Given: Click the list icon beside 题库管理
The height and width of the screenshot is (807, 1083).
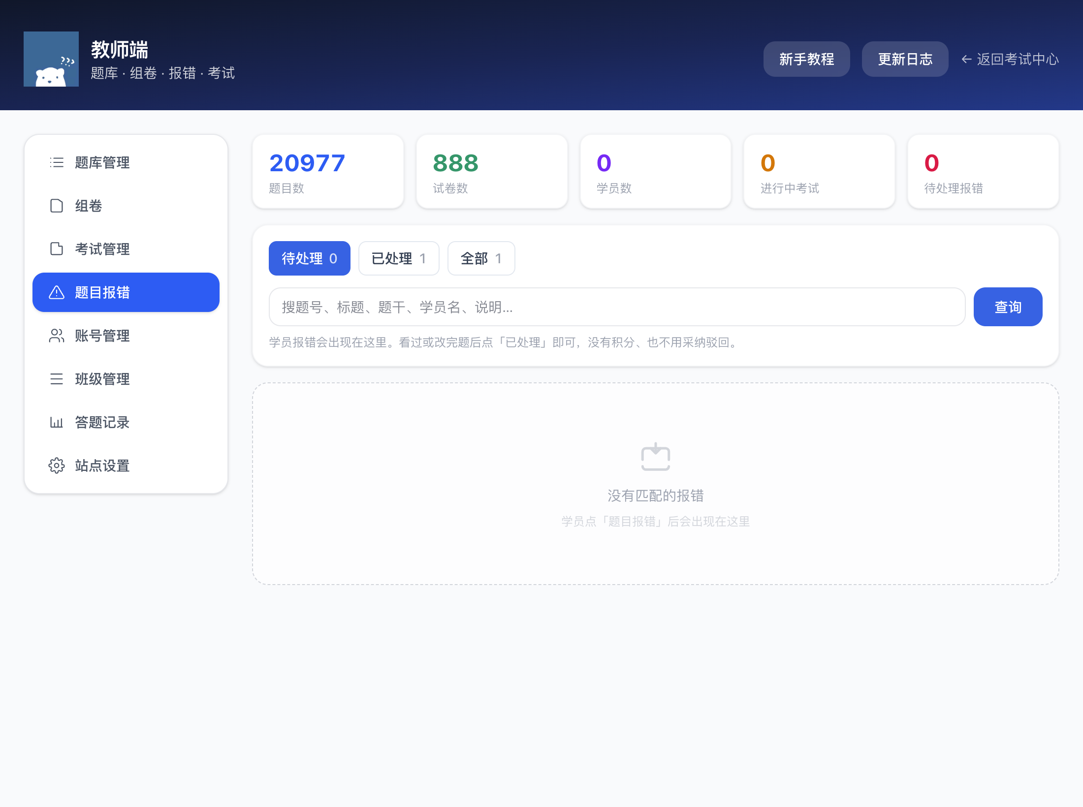Looking at the screenshot, I should point(57,162).
